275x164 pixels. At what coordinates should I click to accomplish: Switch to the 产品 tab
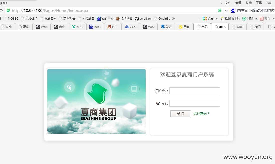pos(202,27)
